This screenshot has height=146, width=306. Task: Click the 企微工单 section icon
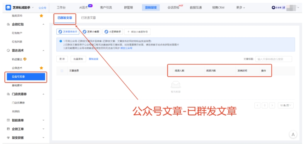click(8, 129)
